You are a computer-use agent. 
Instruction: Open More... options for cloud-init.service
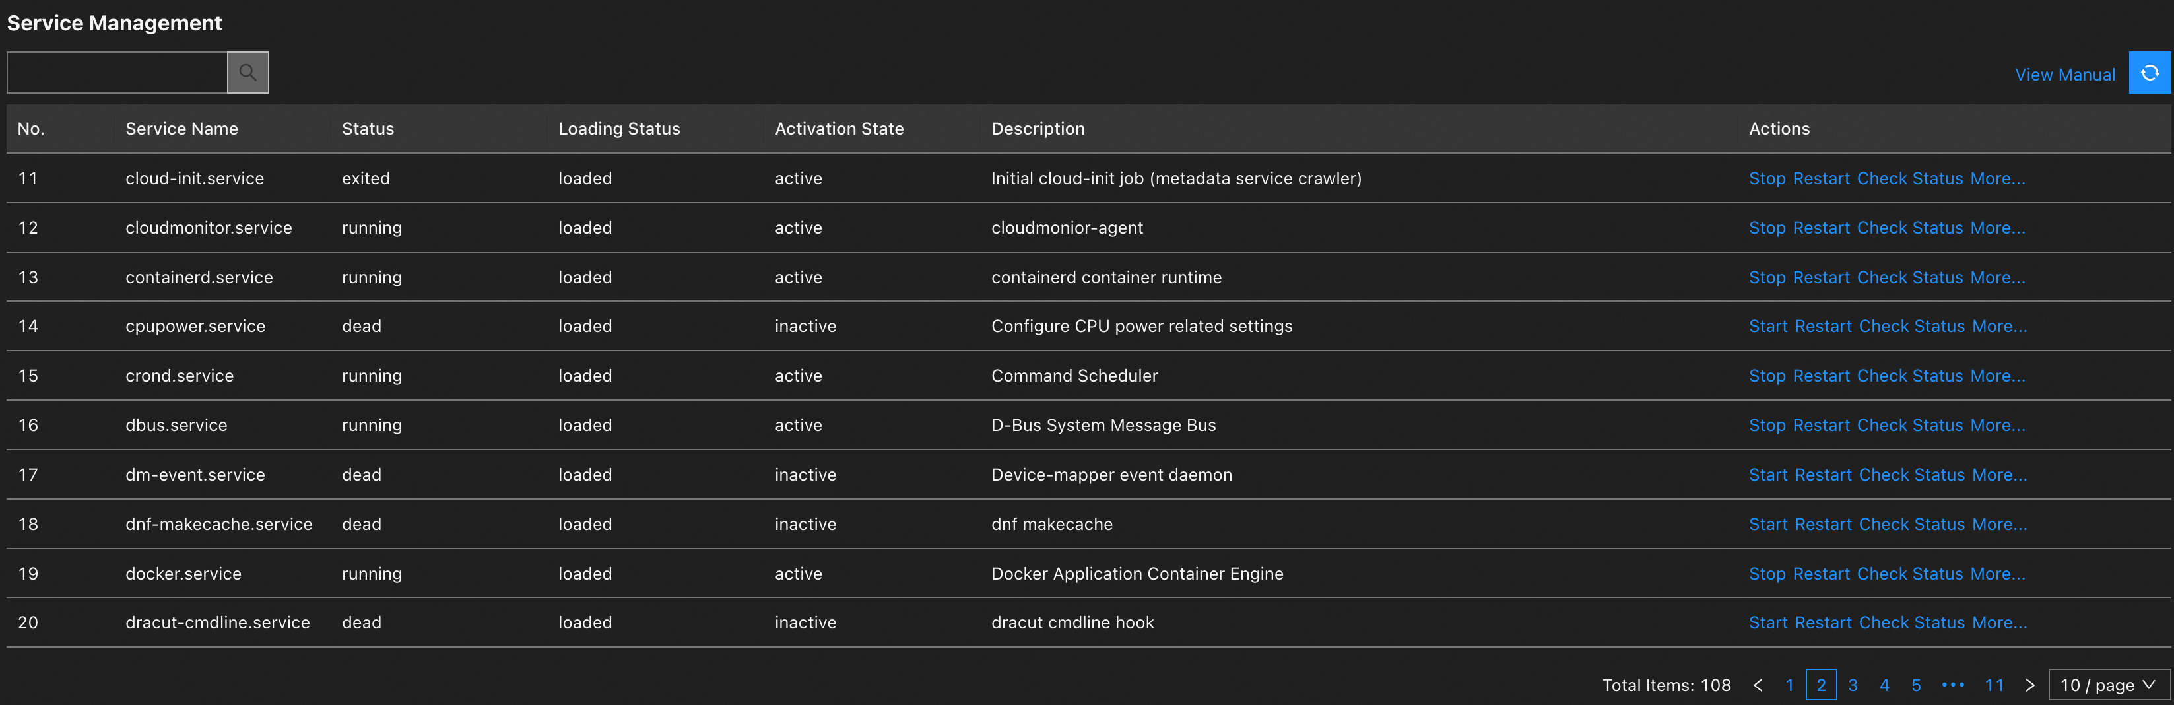pyautogui.click(x=1996, y=178)
